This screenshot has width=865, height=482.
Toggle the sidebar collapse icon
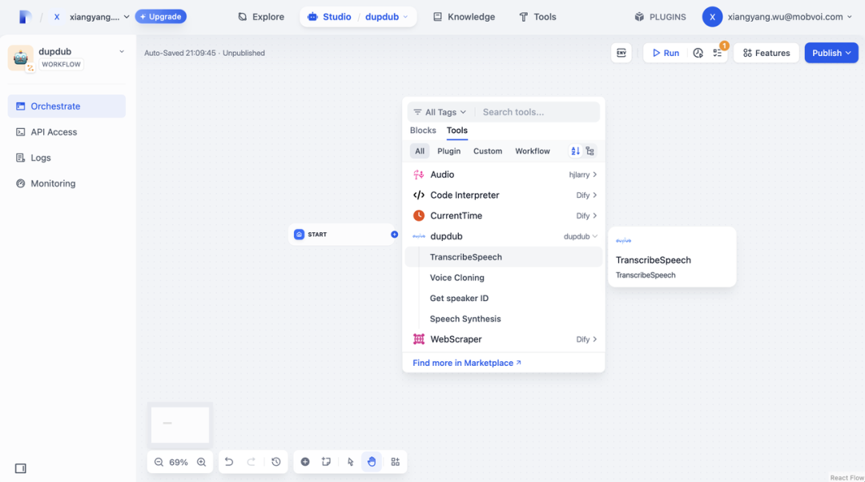[x=21, y=468]
